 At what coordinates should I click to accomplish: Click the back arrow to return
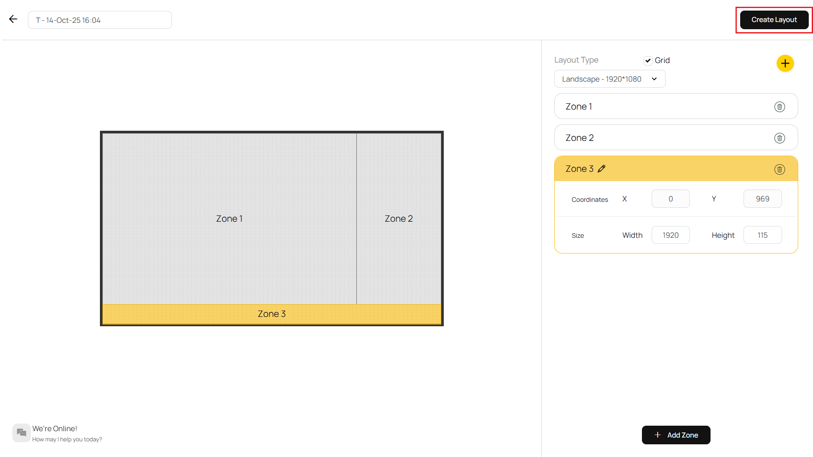tap(13, 19)
